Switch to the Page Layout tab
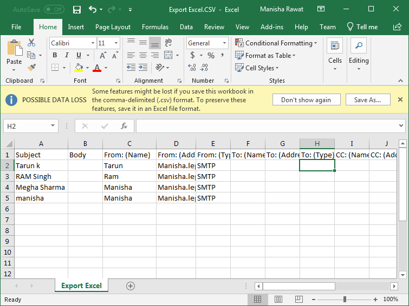This screenshot has height=306, width=409. pyautogui.click(x=113, y=27)
